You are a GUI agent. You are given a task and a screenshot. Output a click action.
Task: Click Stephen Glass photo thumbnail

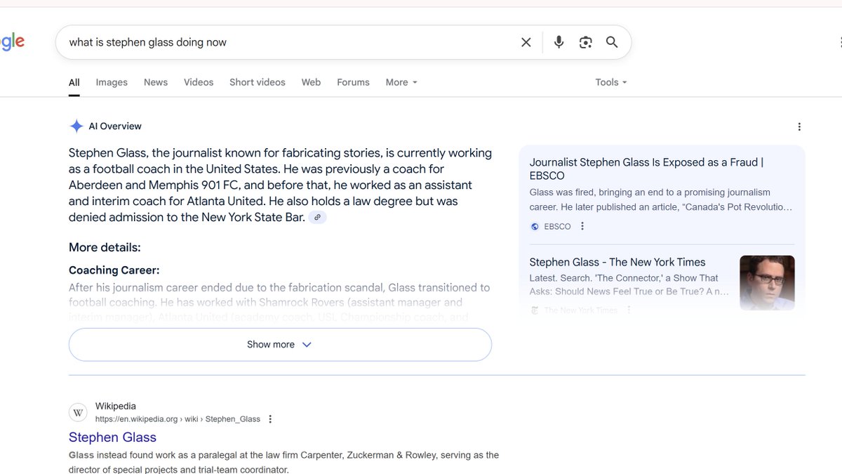coord(767,283)
